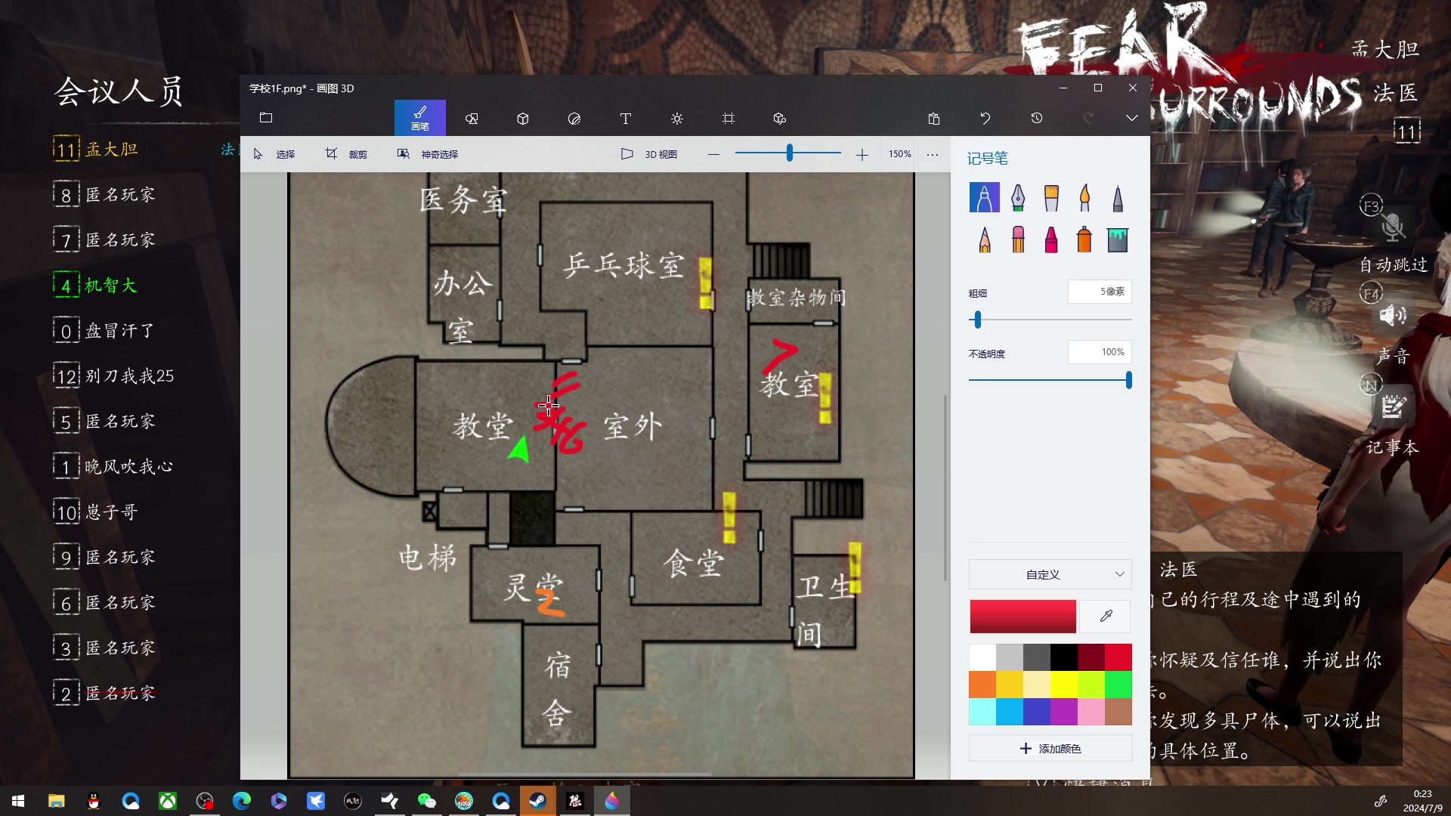Image resolution: width=1451 pixels, height=816 pixels.
Task: Click the 粗细 thickness value field
Action: point(1100,292)
